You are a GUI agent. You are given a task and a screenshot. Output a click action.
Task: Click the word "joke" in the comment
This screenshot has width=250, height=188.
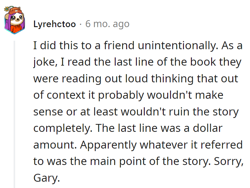[43, 62]
